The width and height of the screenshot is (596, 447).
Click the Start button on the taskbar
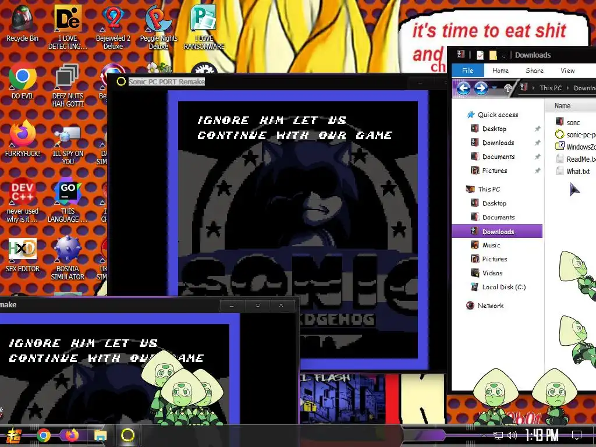click(x=14, y=435)
